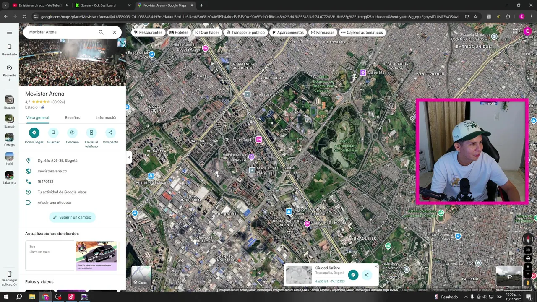Click Enviar al teléfono icon
The image size is (537, 302).
91,133
